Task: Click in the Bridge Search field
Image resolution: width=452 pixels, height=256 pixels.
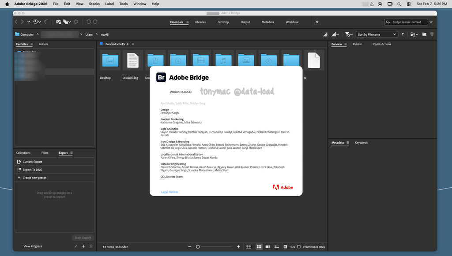Action: pyautogui.click(x=406, y=22)
